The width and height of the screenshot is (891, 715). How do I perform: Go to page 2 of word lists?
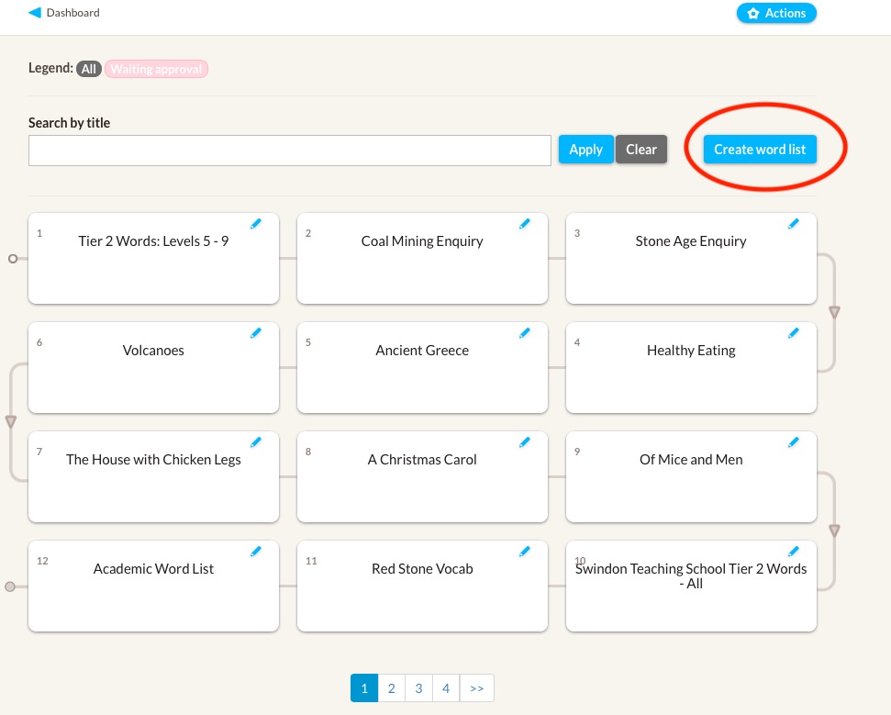(x=391, y=688)
